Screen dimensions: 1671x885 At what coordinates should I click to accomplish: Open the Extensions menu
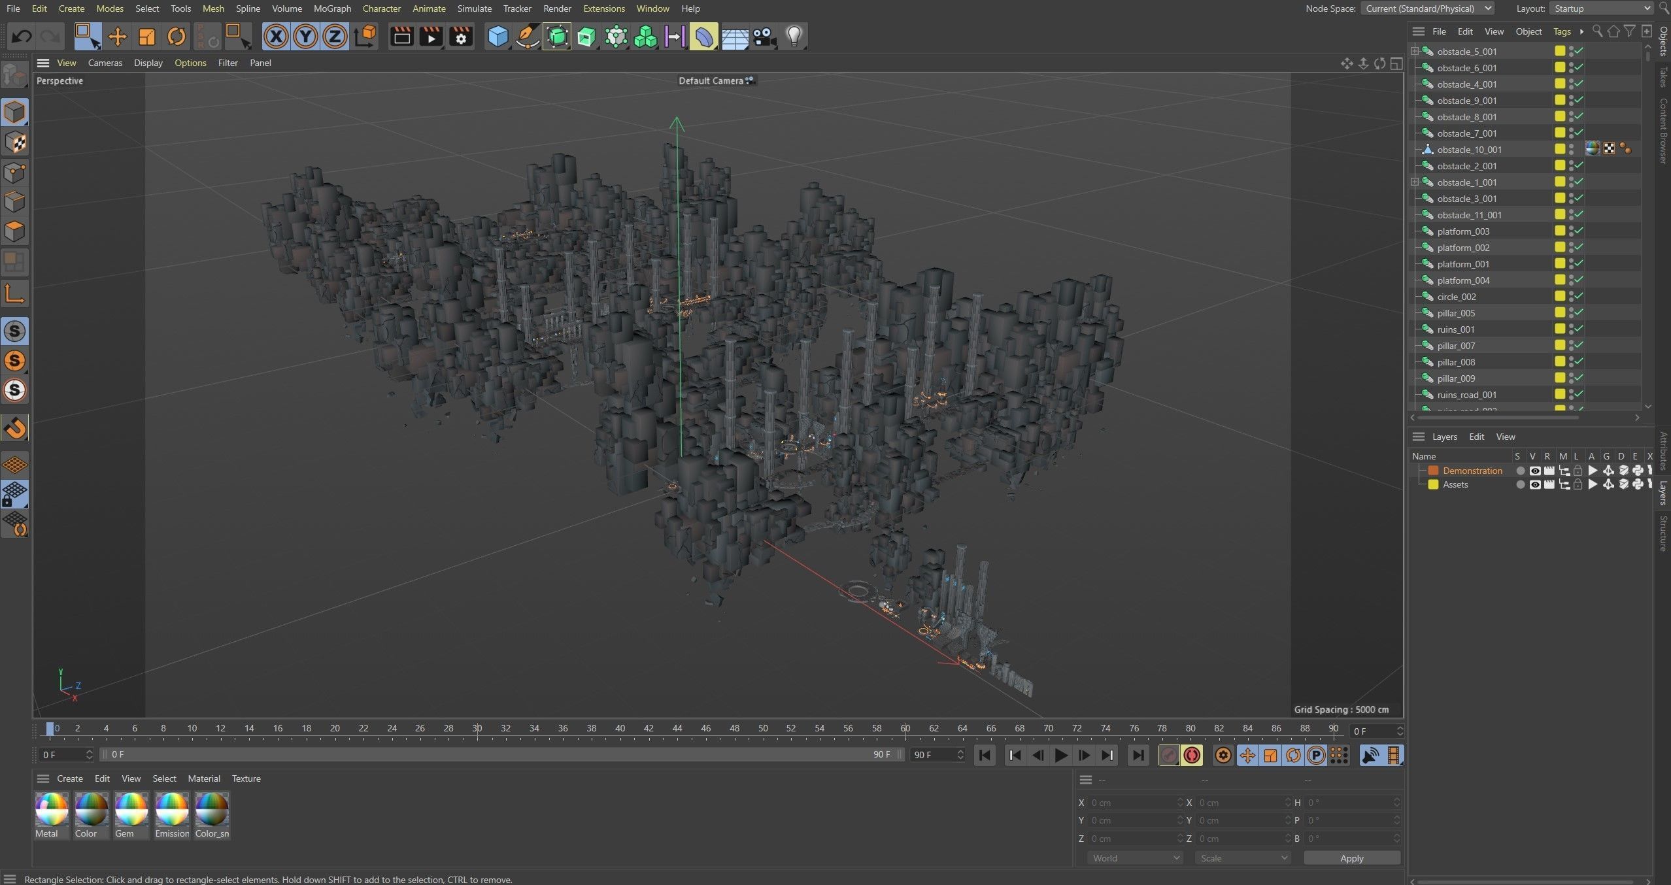coord(603,8)
